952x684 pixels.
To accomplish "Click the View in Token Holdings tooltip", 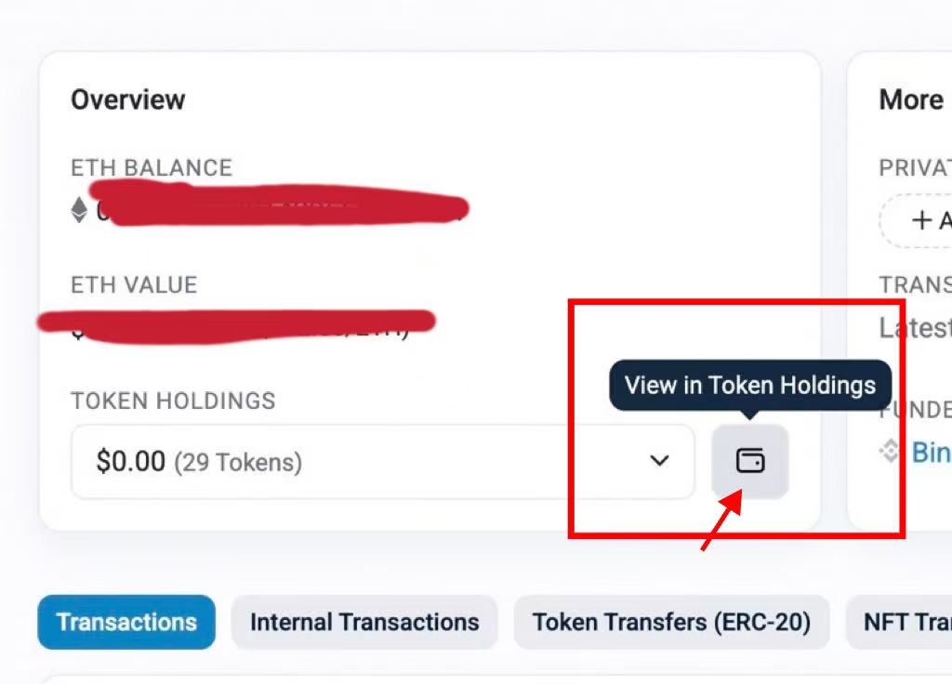I will pyautogui.click(x=750, y=386).
